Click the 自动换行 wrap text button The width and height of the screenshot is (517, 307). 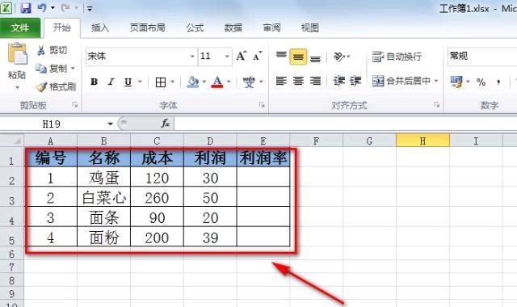point(397,57)
